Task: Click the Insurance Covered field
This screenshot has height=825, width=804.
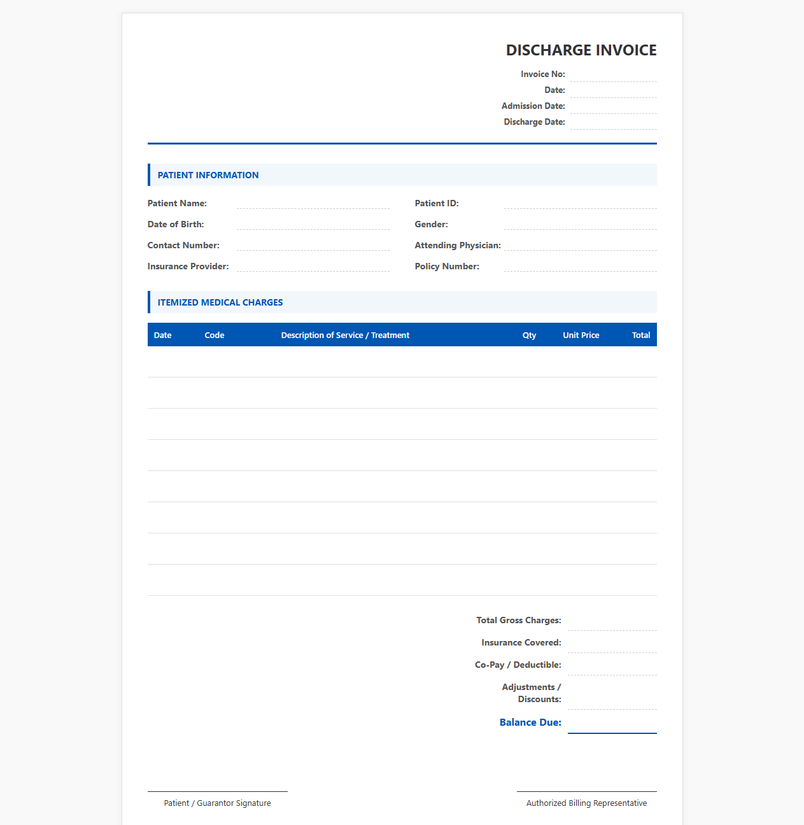Action: [612, 643]
